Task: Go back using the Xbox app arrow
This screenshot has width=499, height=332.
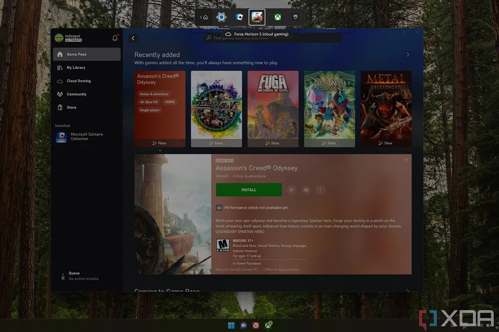Action: (x=133, y=38)
